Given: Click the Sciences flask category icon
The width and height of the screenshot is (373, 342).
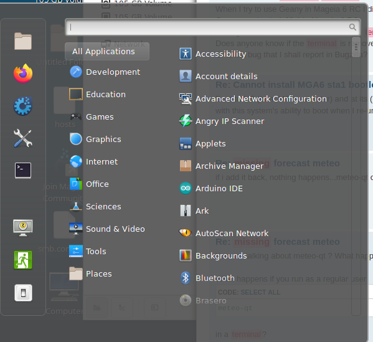Looking at the screenshot, I should (76, 206).
